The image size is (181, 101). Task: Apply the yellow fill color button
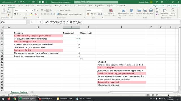click(31, 14)
